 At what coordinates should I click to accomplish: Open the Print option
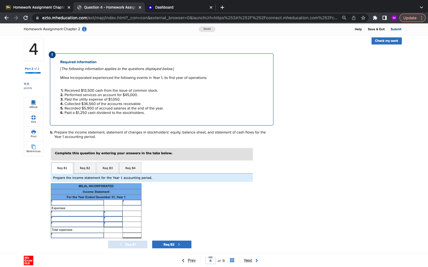[x=33, y=134]
